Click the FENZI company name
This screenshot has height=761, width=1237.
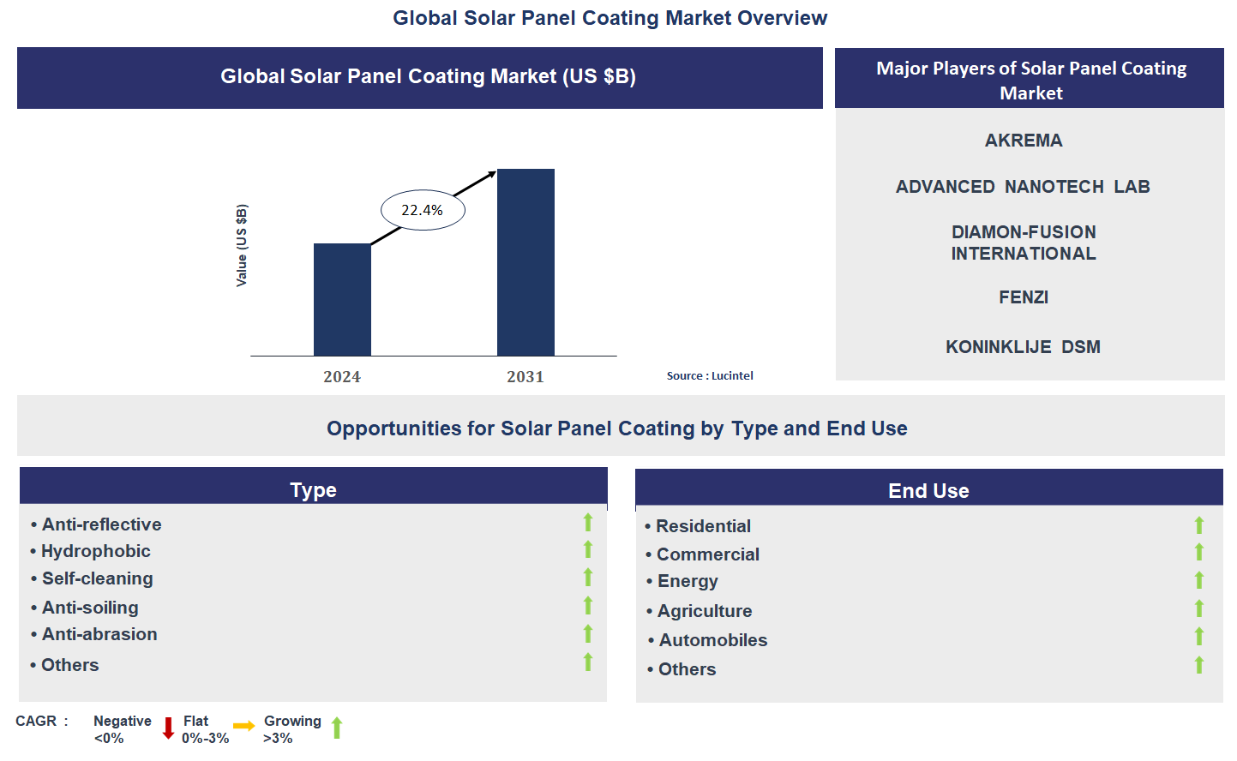[x=1023, y=297]
